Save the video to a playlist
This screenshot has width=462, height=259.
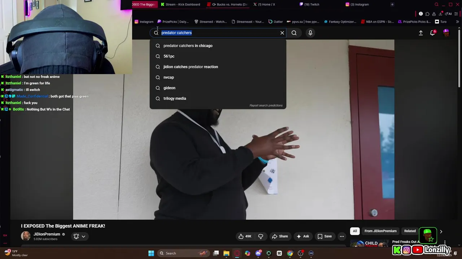coord(324,236)
